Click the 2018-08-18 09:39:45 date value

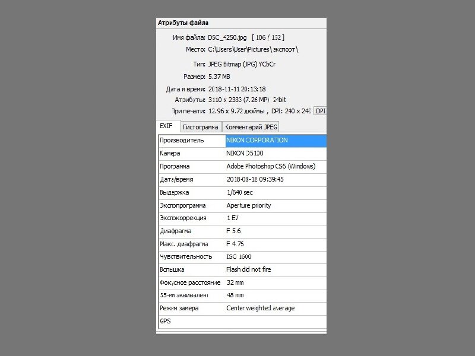point(255,180)
